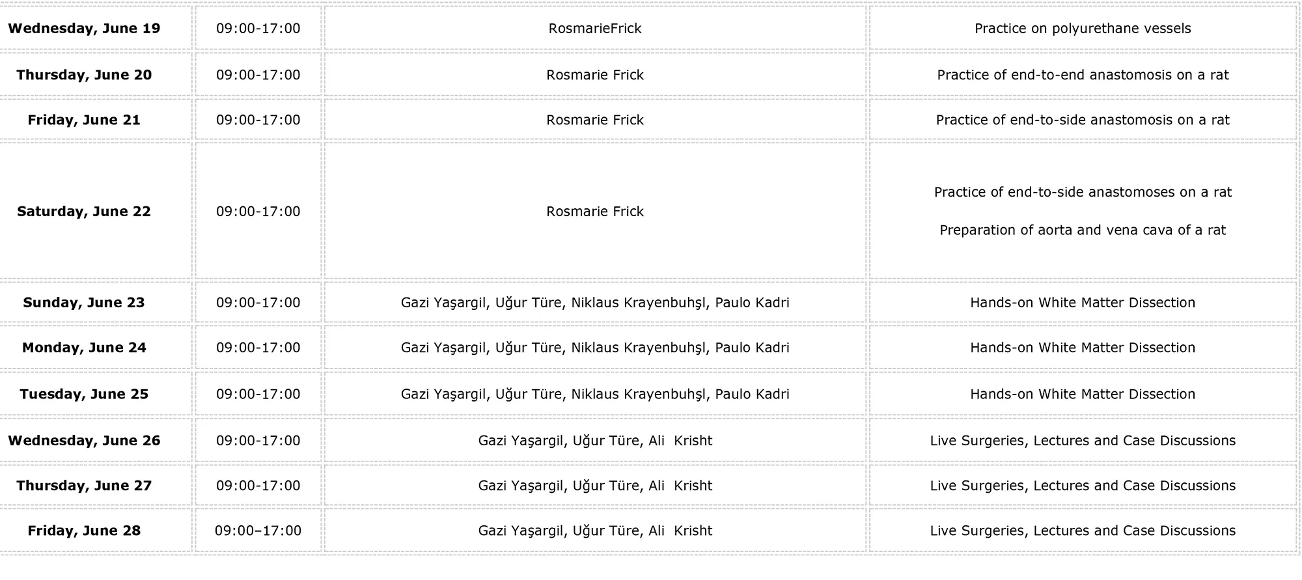Image resolution: width=1302 pixels, height=580 pixels.
Task: Click the instructor name in the June 19 row
Action: [595, 29]
